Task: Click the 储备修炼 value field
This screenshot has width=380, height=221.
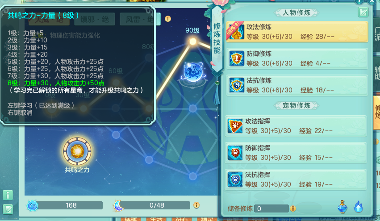Action: click(x=271, y=208)
